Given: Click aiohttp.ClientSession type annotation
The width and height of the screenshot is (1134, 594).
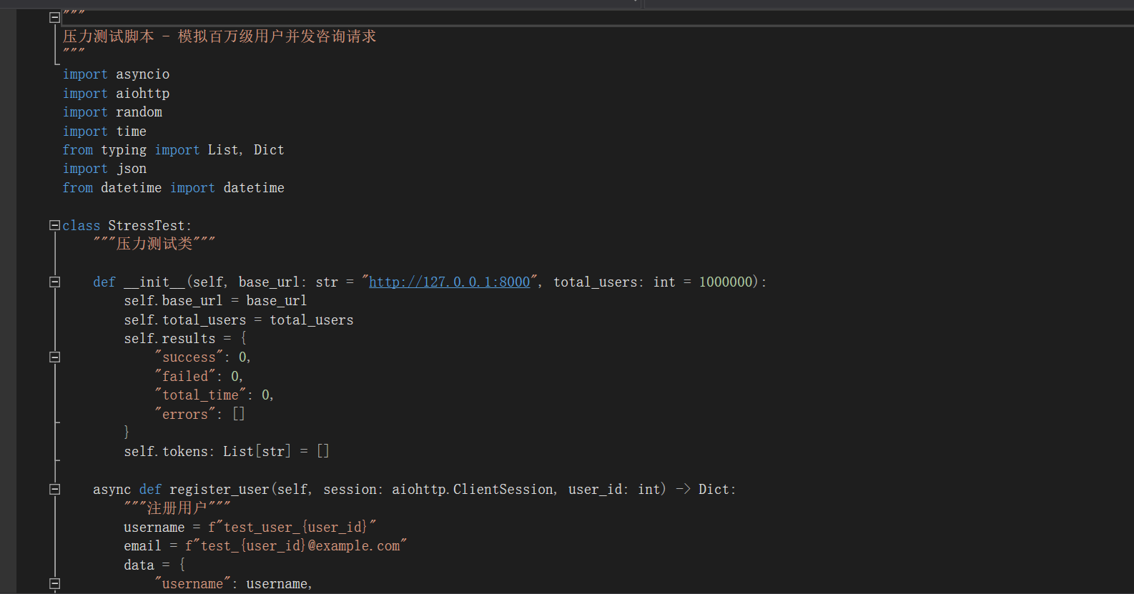Looking at the screenshot, I should pos(473,489).
